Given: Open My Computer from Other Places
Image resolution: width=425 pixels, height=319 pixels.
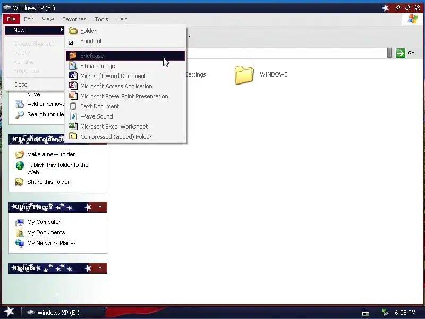Looking at the screenshot, I should click(x=44, y=222).
